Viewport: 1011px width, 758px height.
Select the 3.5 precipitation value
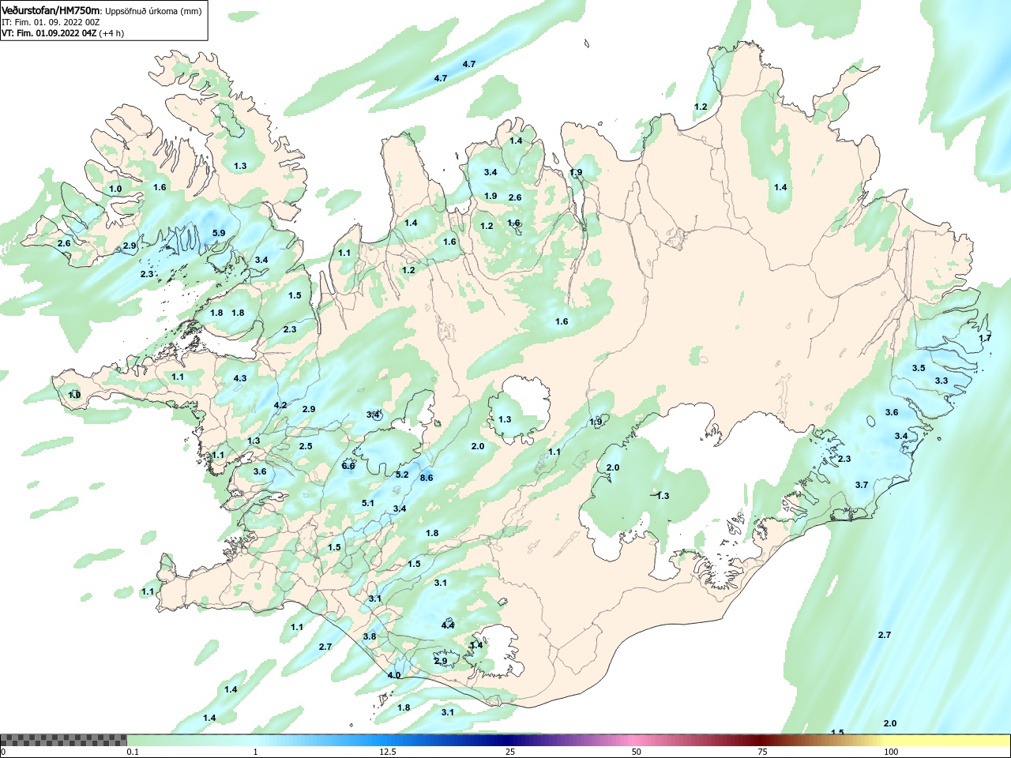coord(919,368)
